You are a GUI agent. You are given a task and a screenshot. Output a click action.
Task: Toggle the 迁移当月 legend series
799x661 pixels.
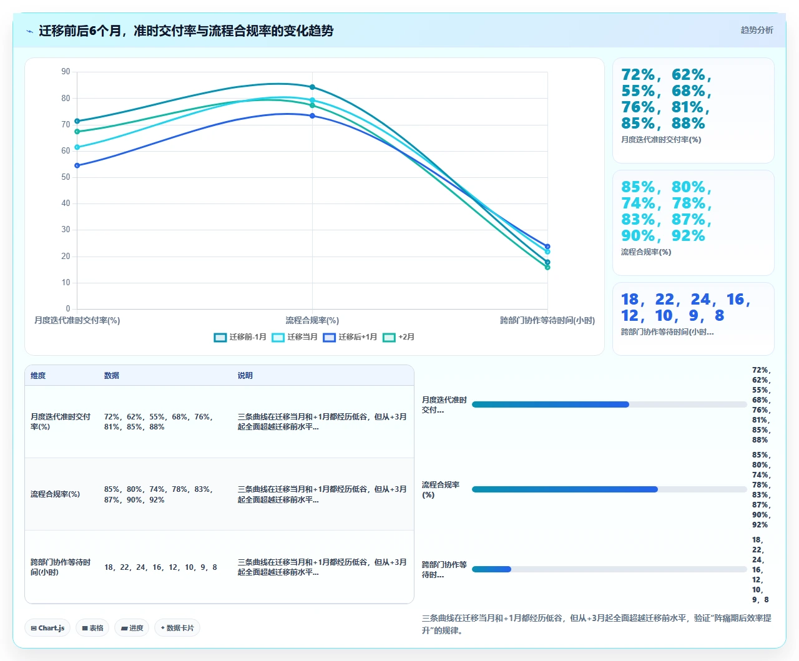[295, 337]
